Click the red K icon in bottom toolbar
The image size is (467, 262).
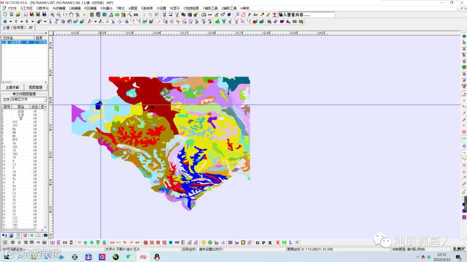click(x=278, y=243)
